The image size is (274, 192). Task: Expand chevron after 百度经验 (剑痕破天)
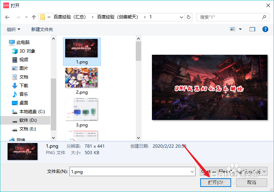[x=145, y=17]
